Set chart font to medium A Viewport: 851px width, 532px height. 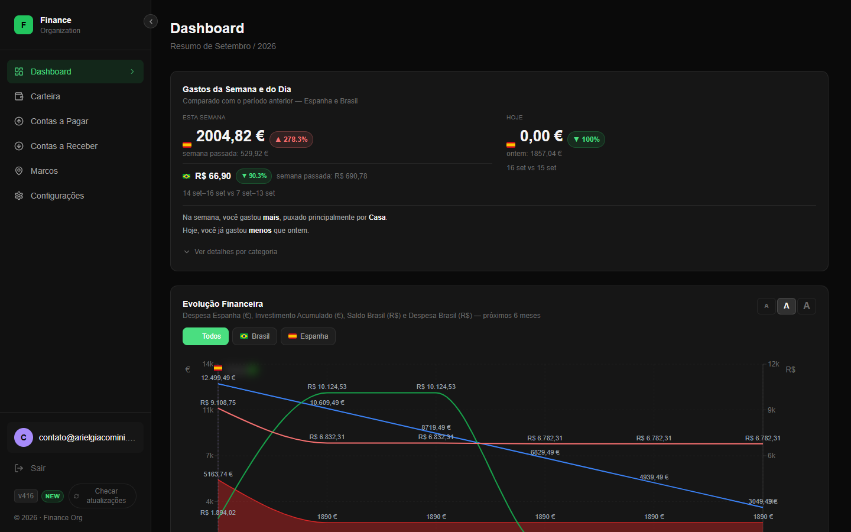point(787,306)
